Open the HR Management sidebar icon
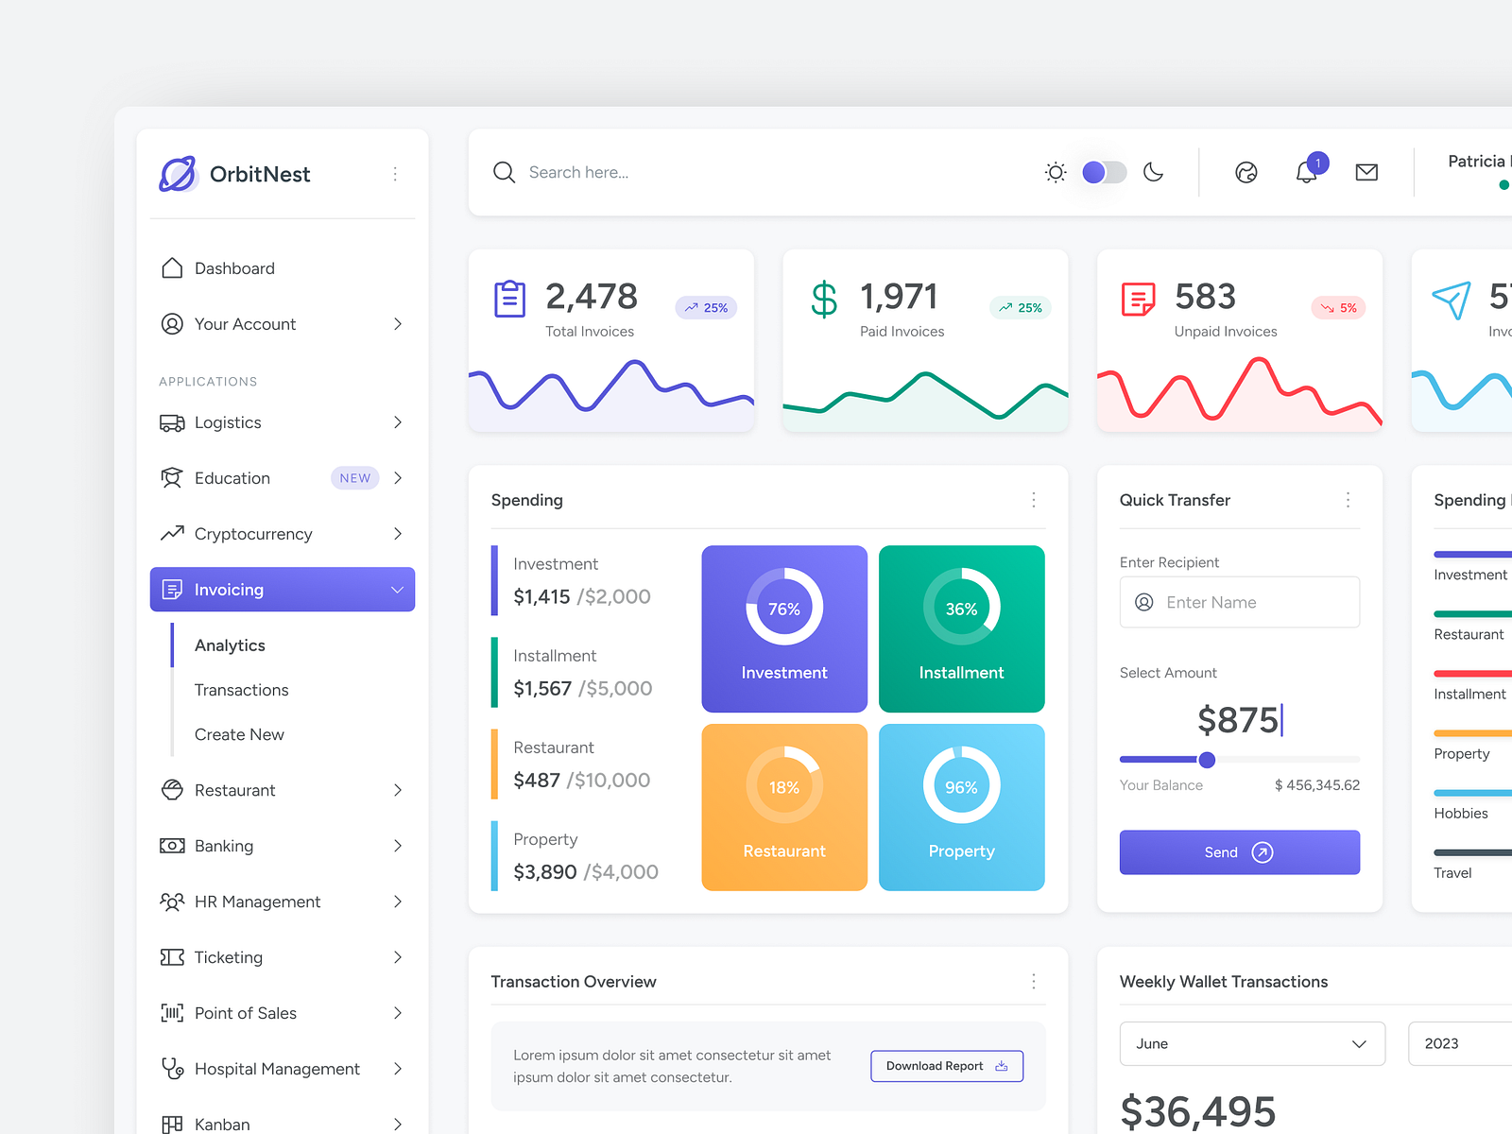This screenshot has width=1512, height=1134. (x=172, y=902)
